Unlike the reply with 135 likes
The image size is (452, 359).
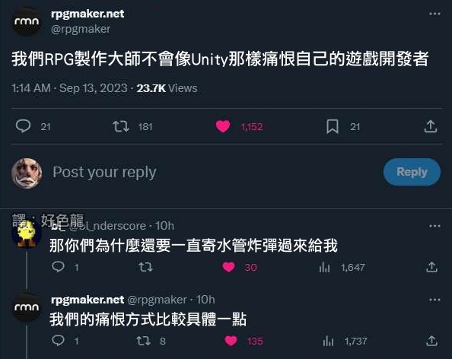coord(231,341)
